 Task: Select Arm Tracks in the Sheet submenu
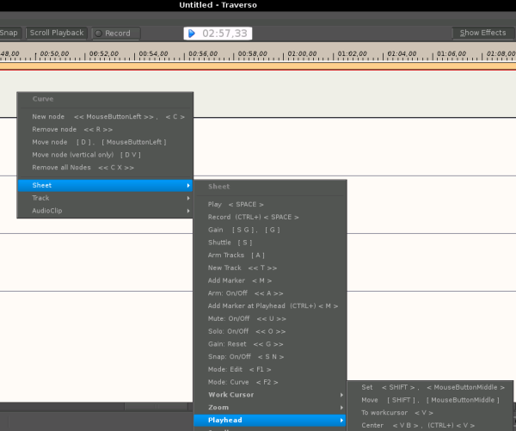click(270, 256)
